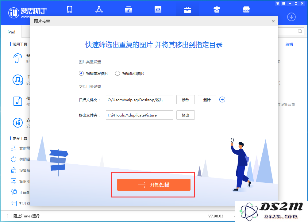Click the 文件目录设置 label

90,86
